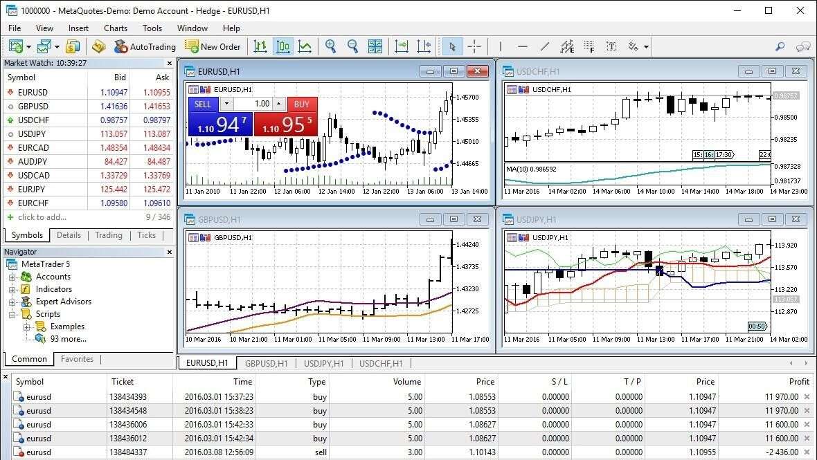This screenshot has width=817, height=460.
Task: Zoom out of the chart
Action: (352, 47)
